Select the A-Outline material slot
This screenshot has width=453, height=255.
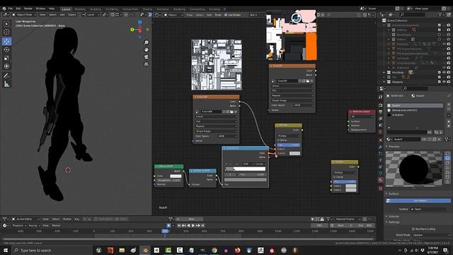click(415, 115)
